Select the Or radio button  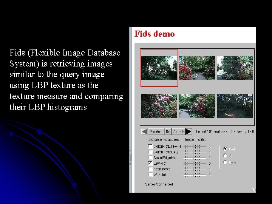click(225, 156)
